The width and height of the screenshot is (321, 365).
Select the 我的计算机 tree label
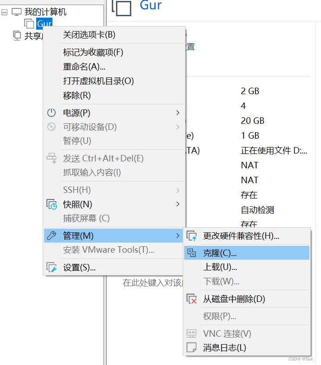pyautogui.click(x=45, y=12)
